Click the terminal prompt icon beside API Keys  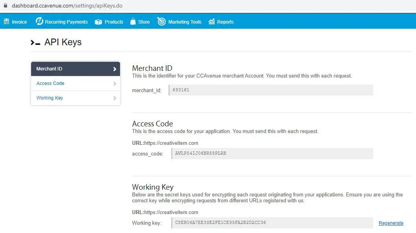(x=35, y=43)
